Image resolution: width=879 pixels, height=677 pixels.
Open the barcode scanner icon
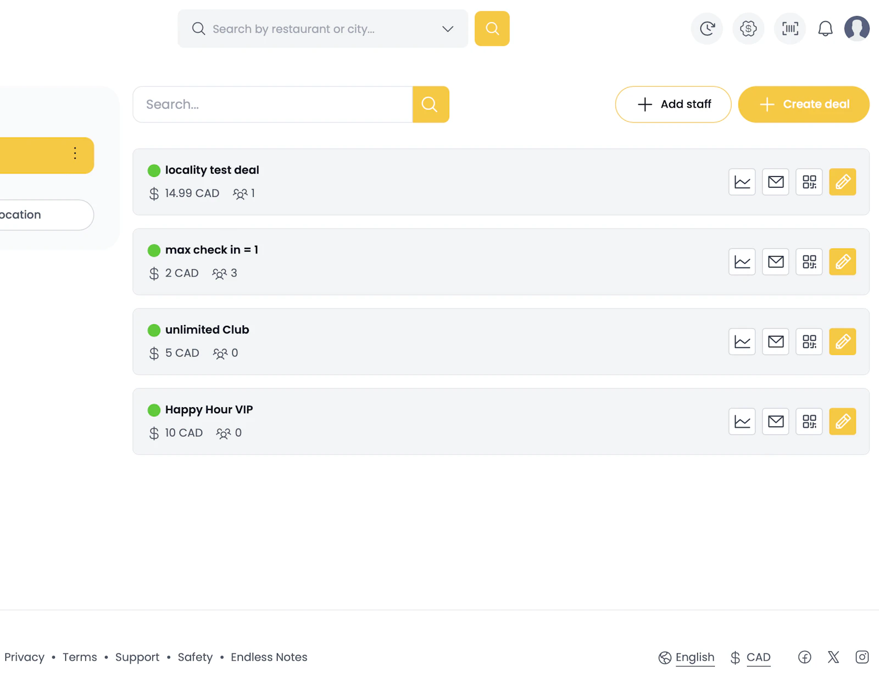click(x=790, y=29)
